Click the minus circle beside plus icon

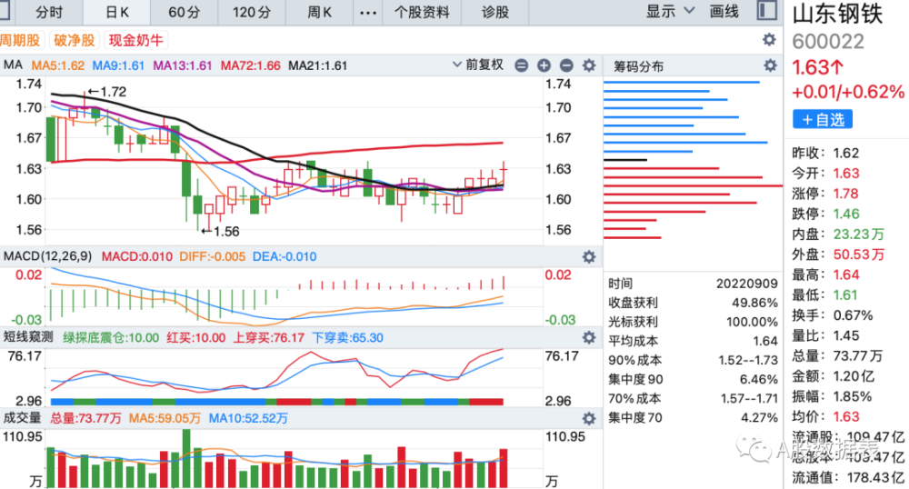(566, 65)
